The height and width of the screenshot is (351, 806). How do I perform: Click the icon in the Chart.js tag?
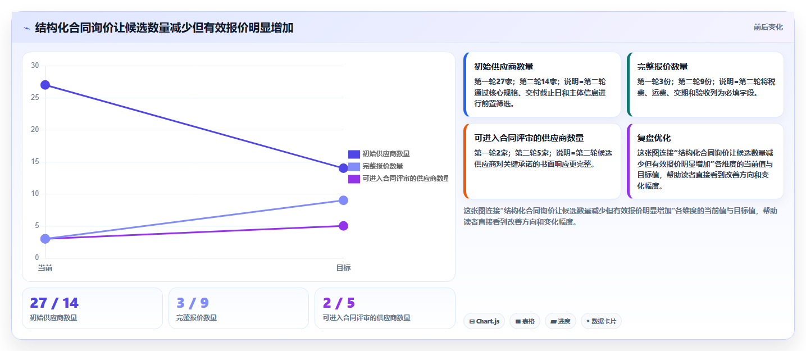click(472, 322)
